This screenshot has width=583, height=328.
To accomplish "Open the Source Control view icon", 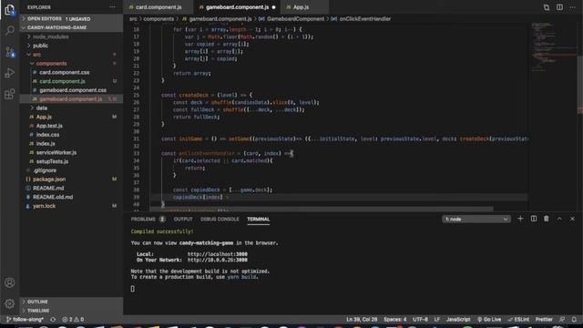I will (10, 52).
